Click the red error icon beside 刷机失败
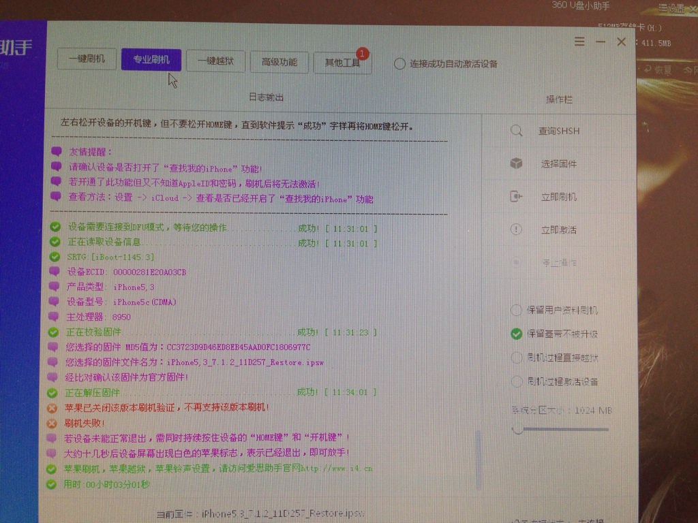The width and height of the screenshot is (698, 523). (52, 423)
